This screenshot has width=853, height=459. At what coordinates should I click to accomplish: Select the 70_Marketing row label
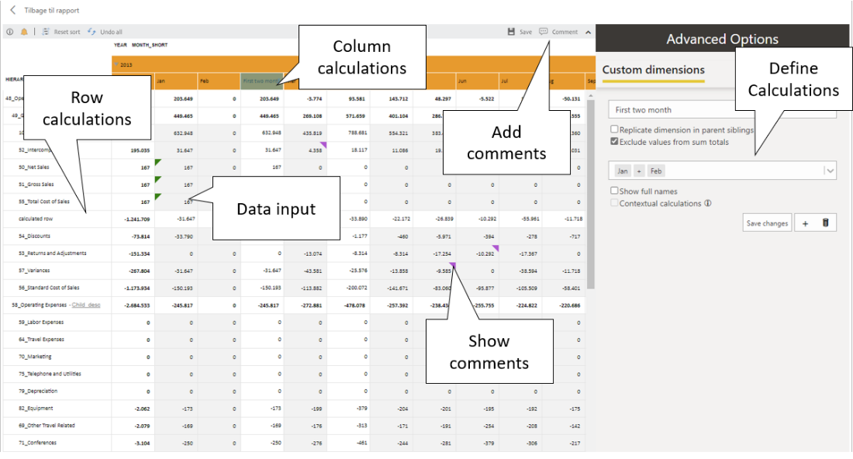click(x=35, y=357)
